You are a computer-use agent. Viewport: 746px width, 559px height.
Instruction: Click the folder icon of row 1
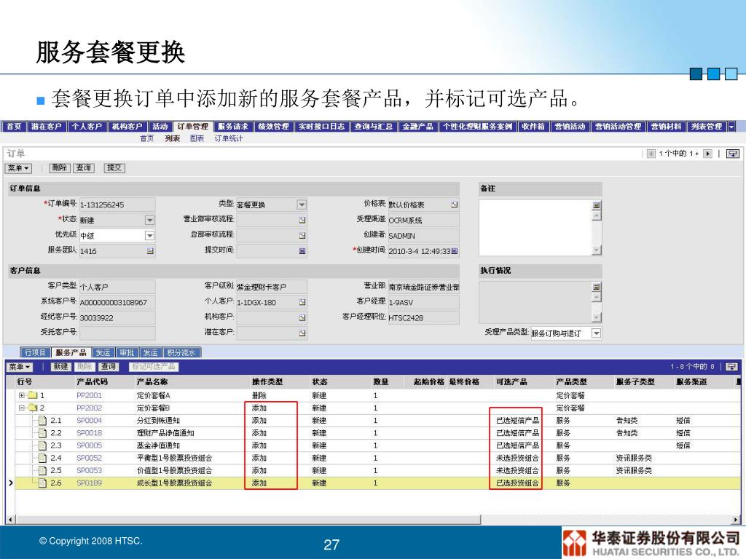pos(32,395)
